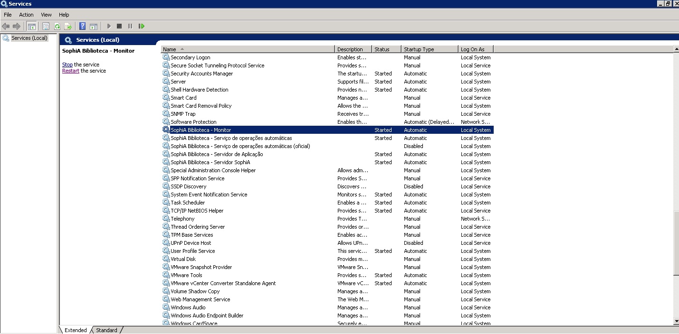Image resolution: width=679 pixels, height=334 pixels.
Task: Select SophiA Biblioteca - Servidor de Aplicação
Action: (x=327, y=154)
